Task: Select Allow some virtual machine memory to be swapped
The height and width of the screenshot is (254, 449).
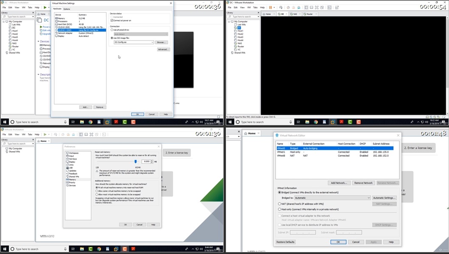Action: pos(97,191)
